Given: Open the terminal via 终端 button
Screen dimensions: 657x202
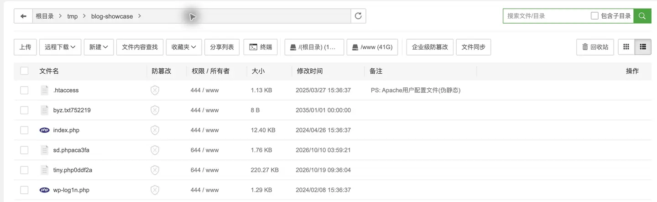Looking at the screenshot, I should coord(261,47).
